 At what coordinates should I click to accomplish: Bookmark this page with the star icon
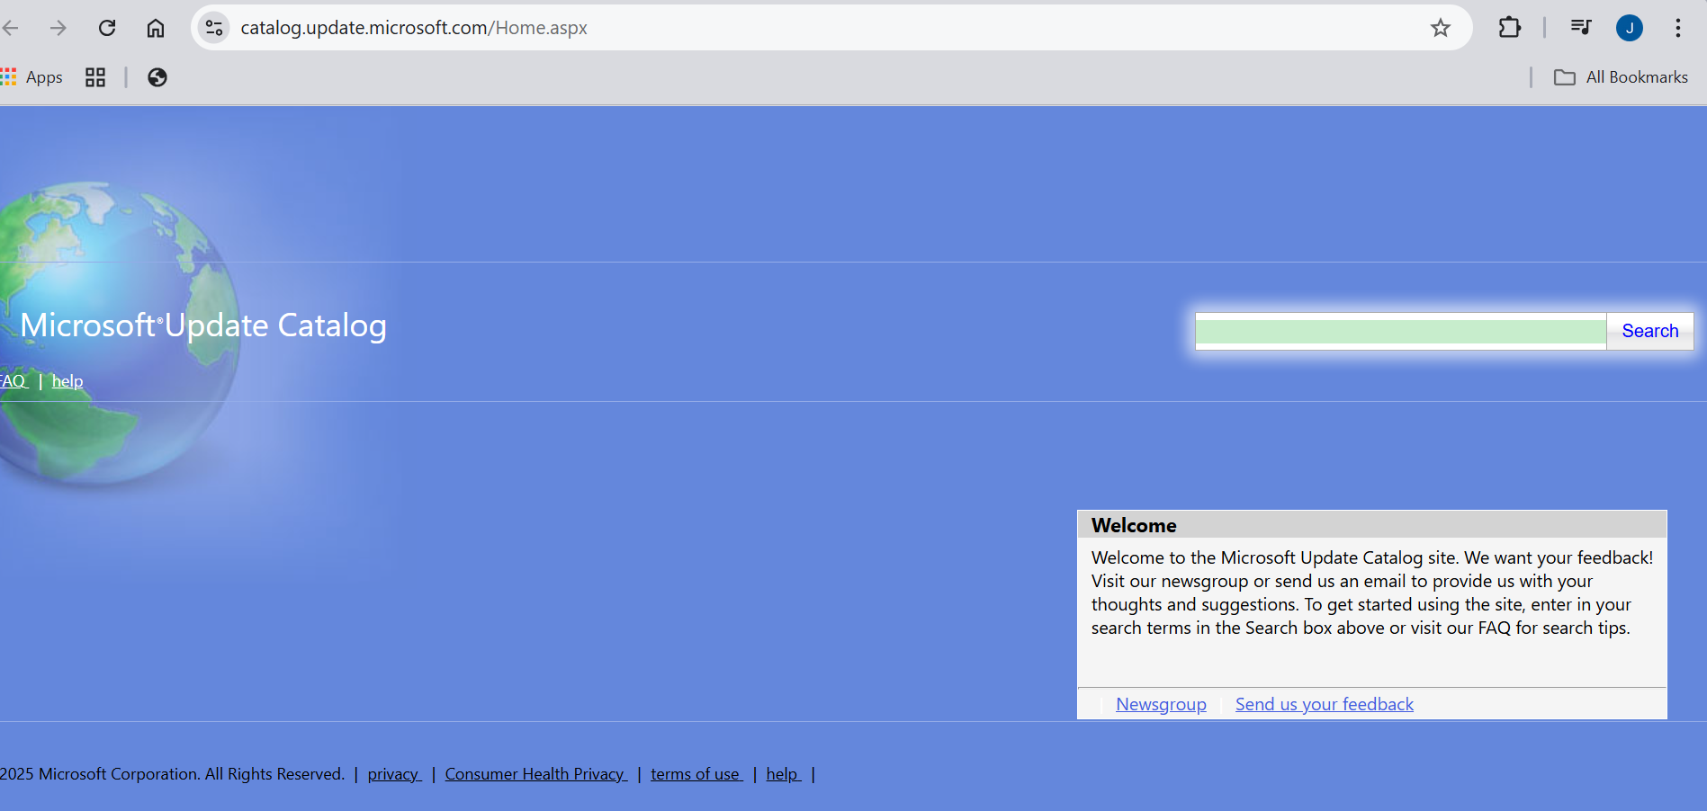(x=1441, y=28)
